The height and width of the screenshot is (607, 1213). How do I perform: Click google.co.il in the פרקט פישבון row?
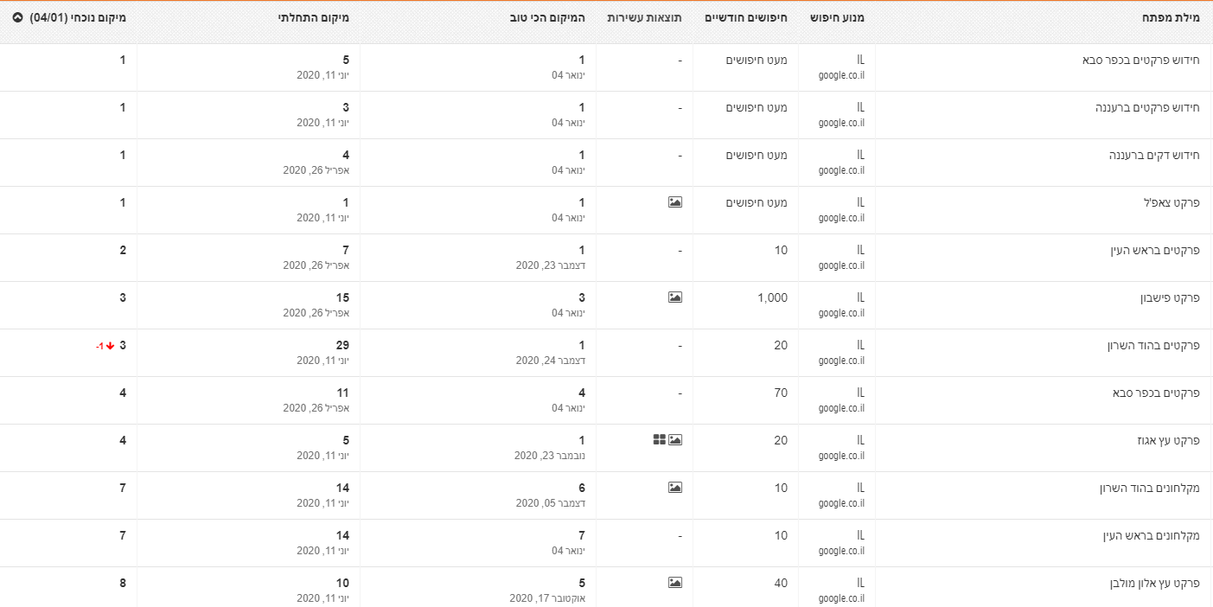coord(841,314)
